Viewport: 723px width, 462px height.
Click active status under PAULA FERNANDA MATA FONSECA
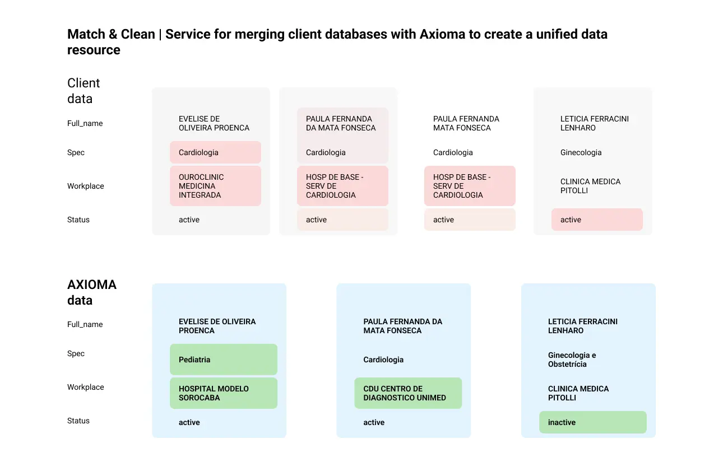point(470,220)
